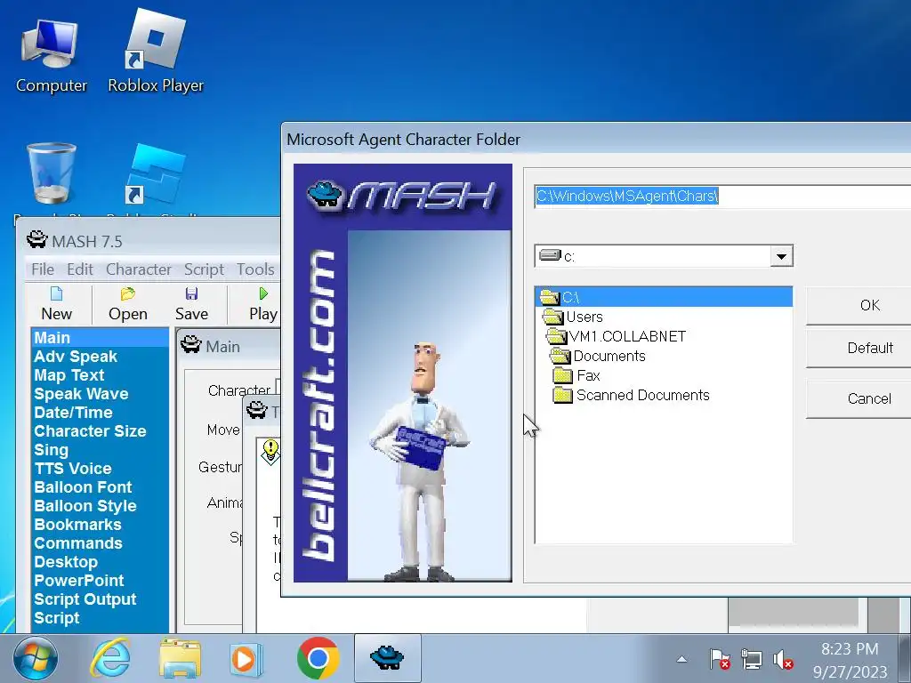Click the Save toolbar button in MASH

(192, 304)
